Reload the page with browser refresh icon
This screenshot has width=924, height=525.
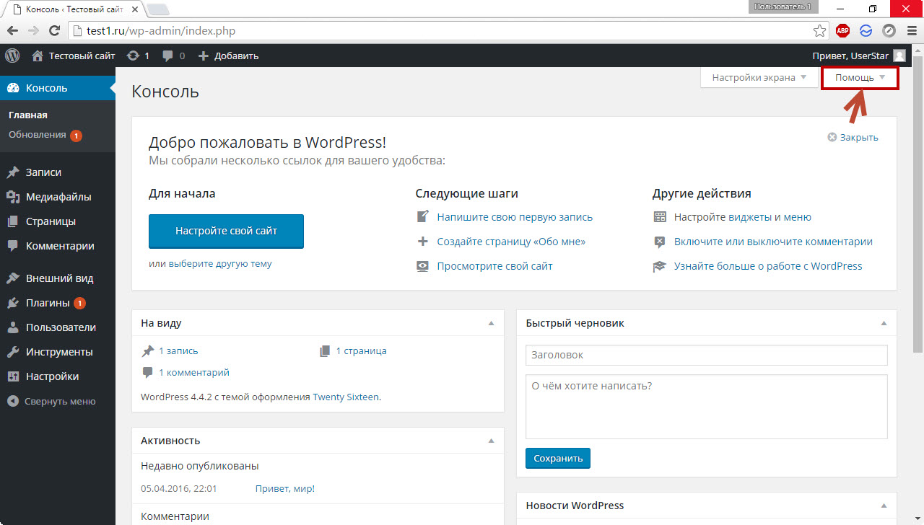pyautogui.click(x=54, y=31)
